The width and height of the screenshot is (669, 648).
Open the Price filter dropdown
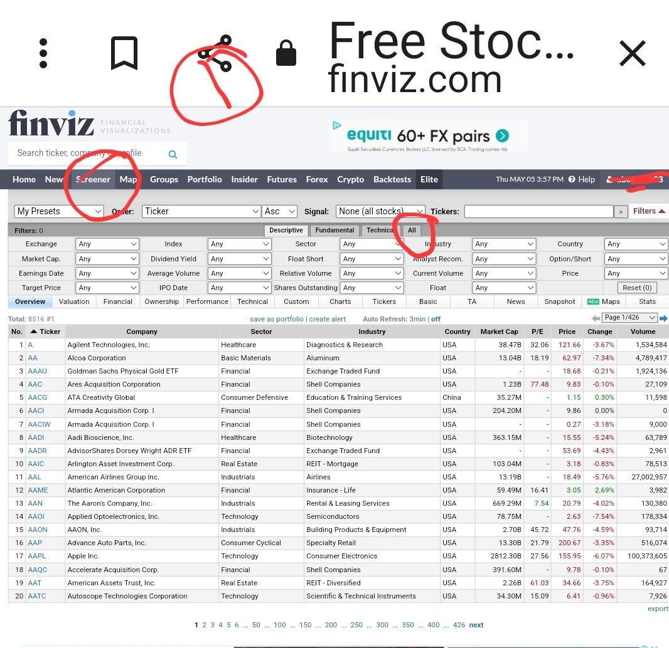(x=636, y=273)
